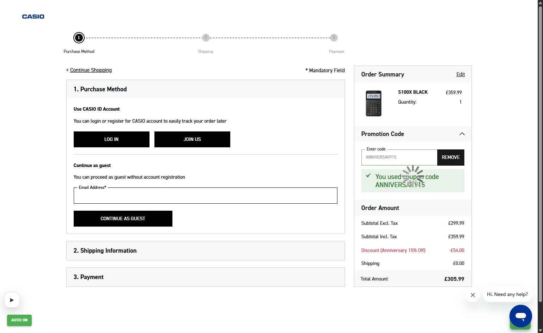Focus the Email Address field
543x333 pixels.
pos(205,196)
